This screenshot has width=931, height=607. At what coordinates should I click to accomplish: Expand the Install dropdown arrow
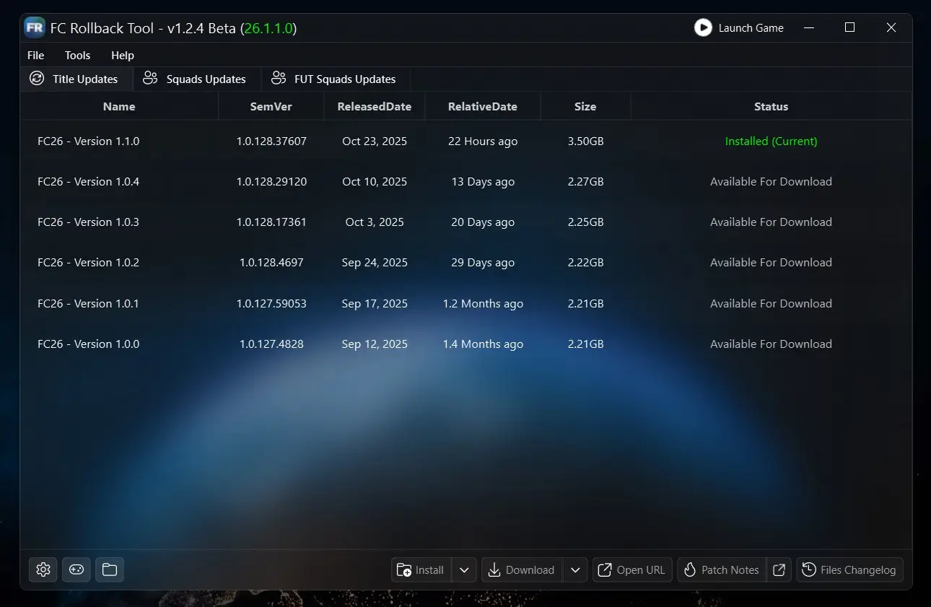[464, 569]
